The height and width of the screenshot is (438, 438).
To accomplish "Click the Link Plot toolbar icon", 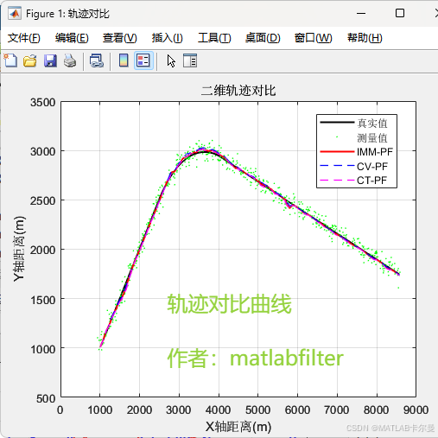I will [97, 60].
